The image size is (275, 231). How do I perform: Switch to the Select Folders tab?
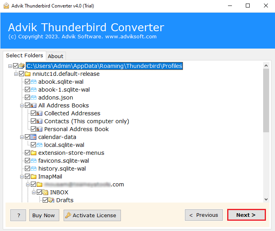pyautogui.click(x=24, y=56)
